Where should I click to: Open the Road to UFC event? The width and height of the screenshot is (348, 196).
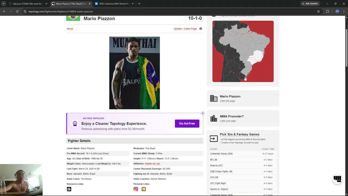216,166
